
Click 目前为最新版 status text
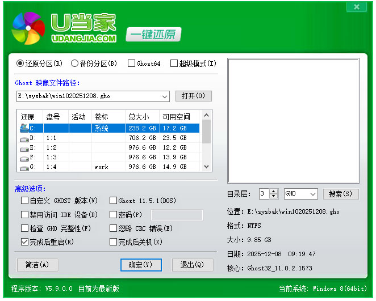(x=99, y=289)
